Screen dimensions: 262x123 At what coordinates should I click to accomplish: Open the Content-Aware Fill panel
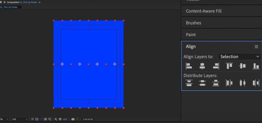(x=204, y=11)
